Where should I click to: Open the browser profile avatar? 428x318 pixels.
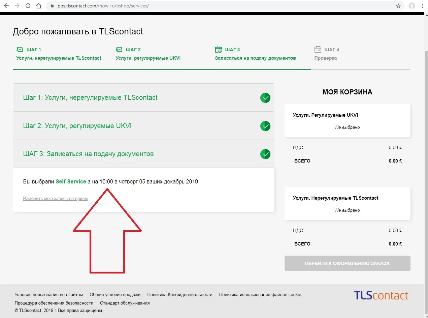[411, 6]
